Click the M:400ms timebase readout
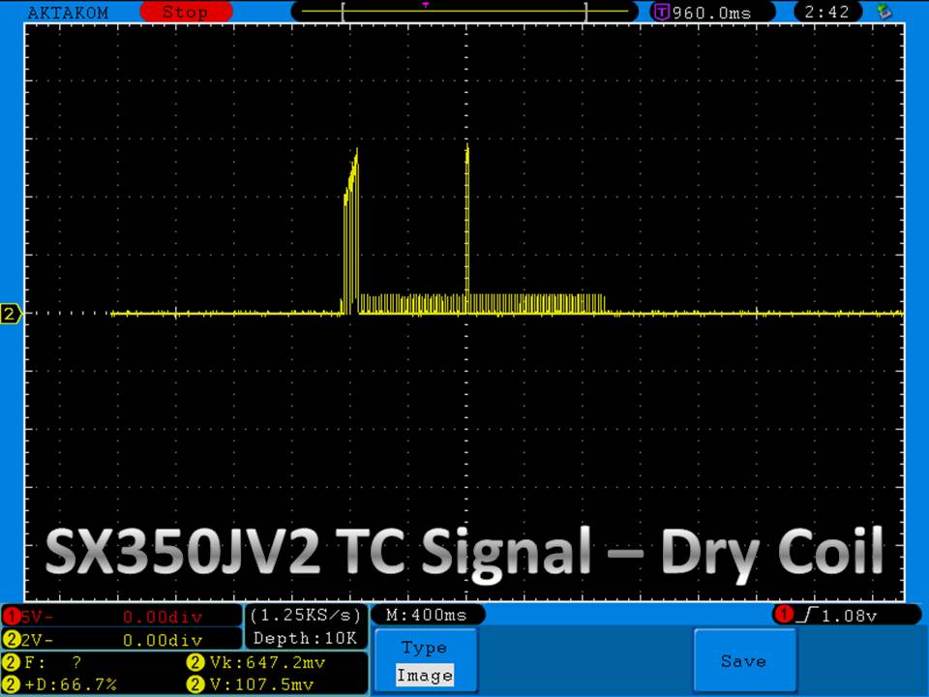 pos(426,615)
